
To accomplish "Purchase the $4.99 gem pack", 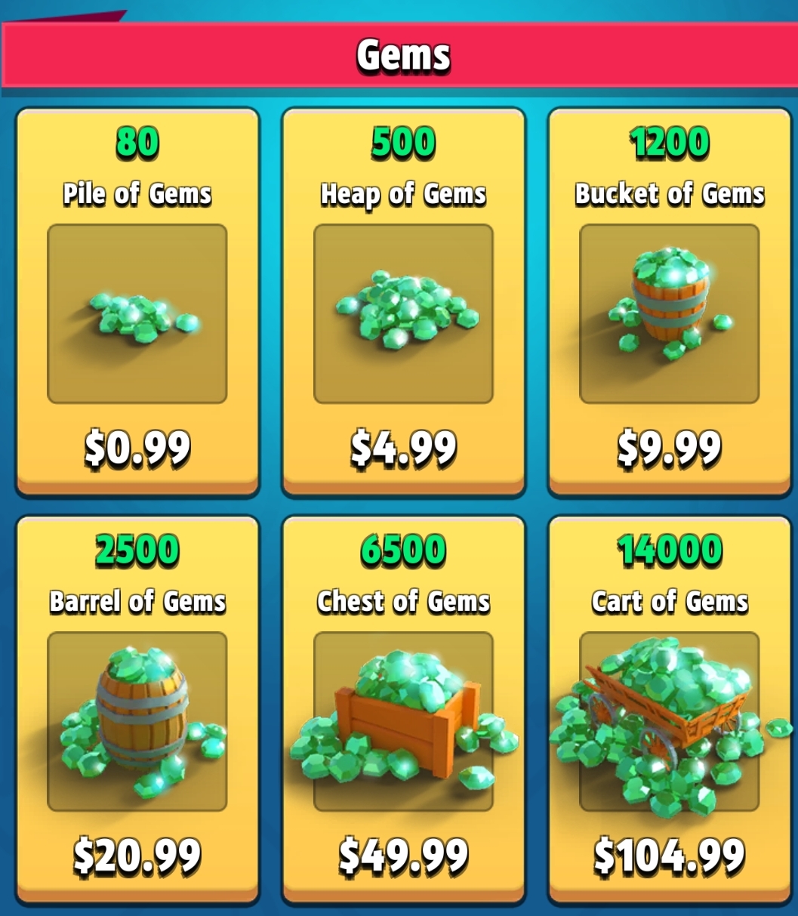I will coord(403,448).
